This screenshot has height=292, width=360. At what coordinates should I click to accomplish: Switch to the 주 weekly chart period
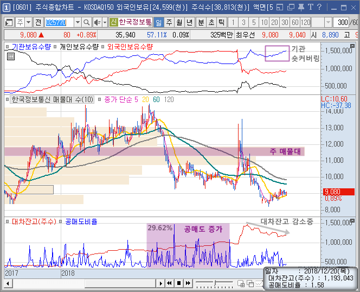(169, 23)
